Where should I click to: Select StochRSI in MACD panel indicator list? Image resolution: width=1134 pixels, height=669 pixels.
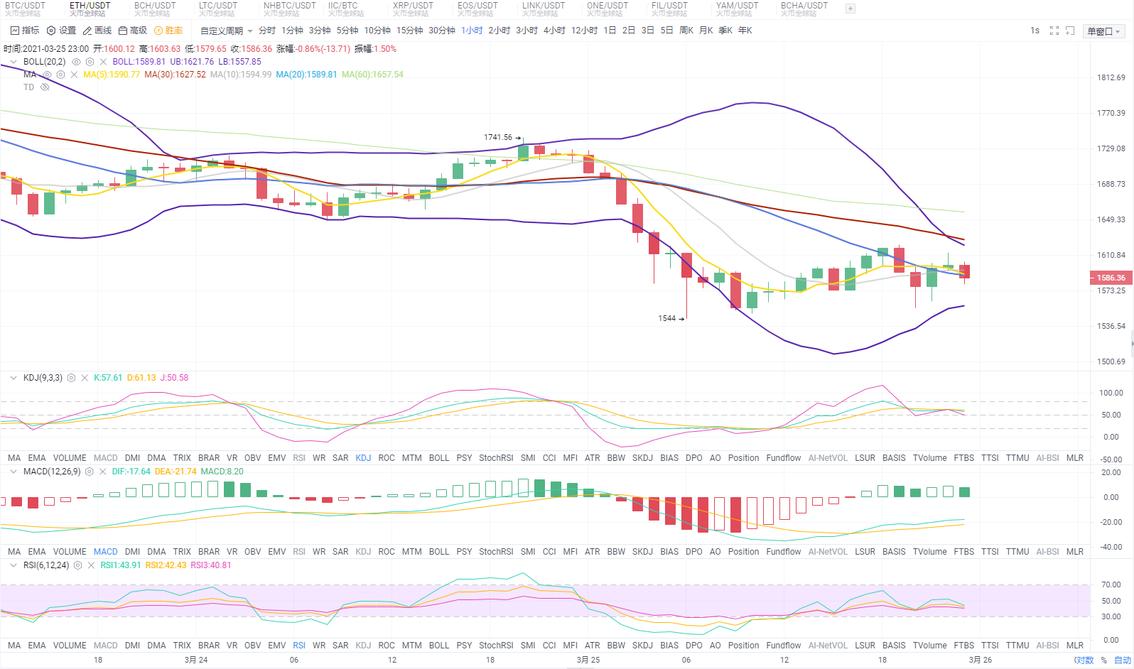(x=496, y=552)
